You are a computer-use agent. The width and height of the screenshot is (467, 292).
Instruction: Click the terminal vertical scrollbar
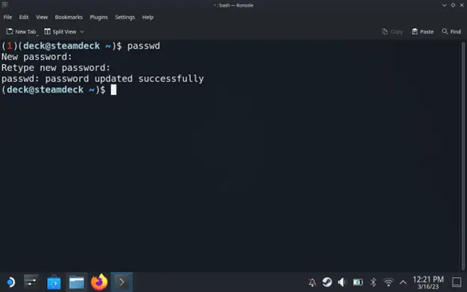click(x=463, y=156)
